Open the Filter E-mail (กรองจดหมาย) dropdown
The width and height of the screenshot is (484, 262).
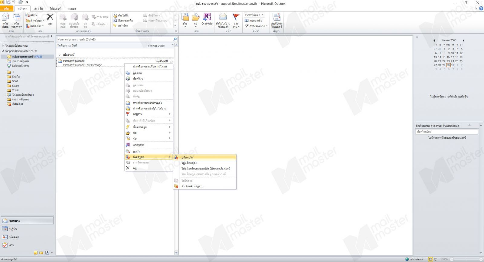click(x=256, y=26)
